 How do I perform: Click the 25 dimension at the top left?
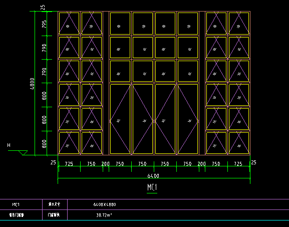point(43,8)
